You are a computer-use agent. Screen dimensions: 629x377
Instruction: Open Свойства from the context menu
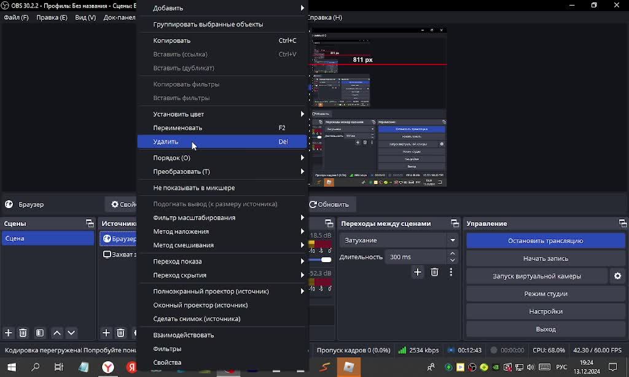(x=222, y=362)
